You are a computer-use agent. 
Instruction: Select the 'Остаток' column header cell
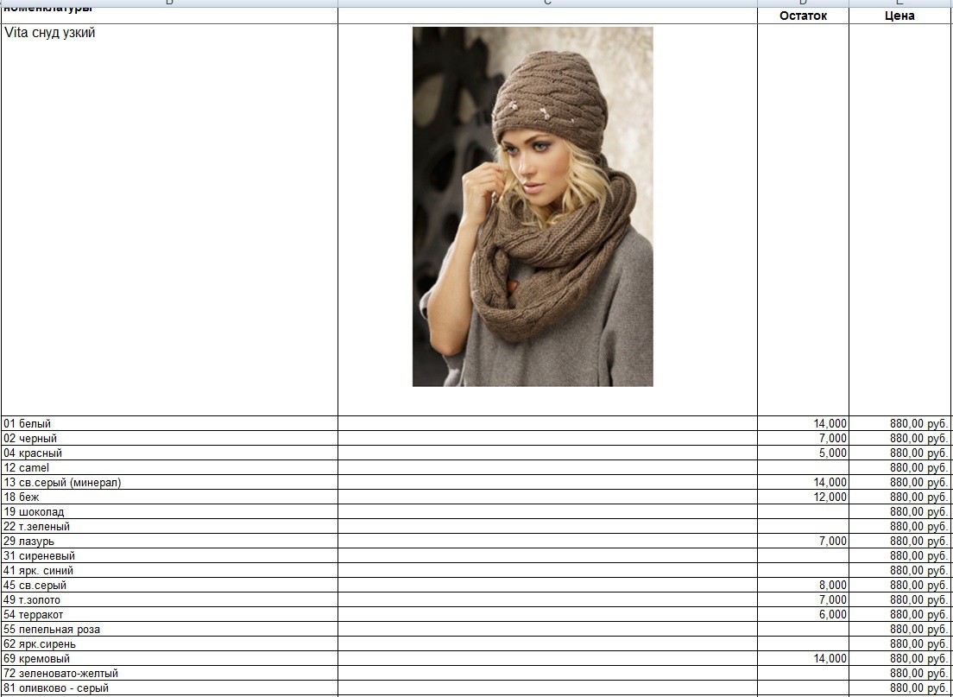[x=803, y=16]
